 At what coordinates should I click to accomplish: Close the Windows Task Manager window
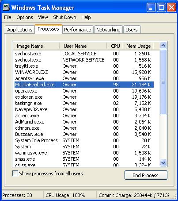[x=171, y=7]
